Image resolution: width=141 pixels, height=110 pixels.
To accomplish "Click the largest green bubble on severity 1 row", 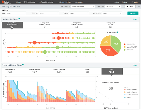I will point(45,52).
